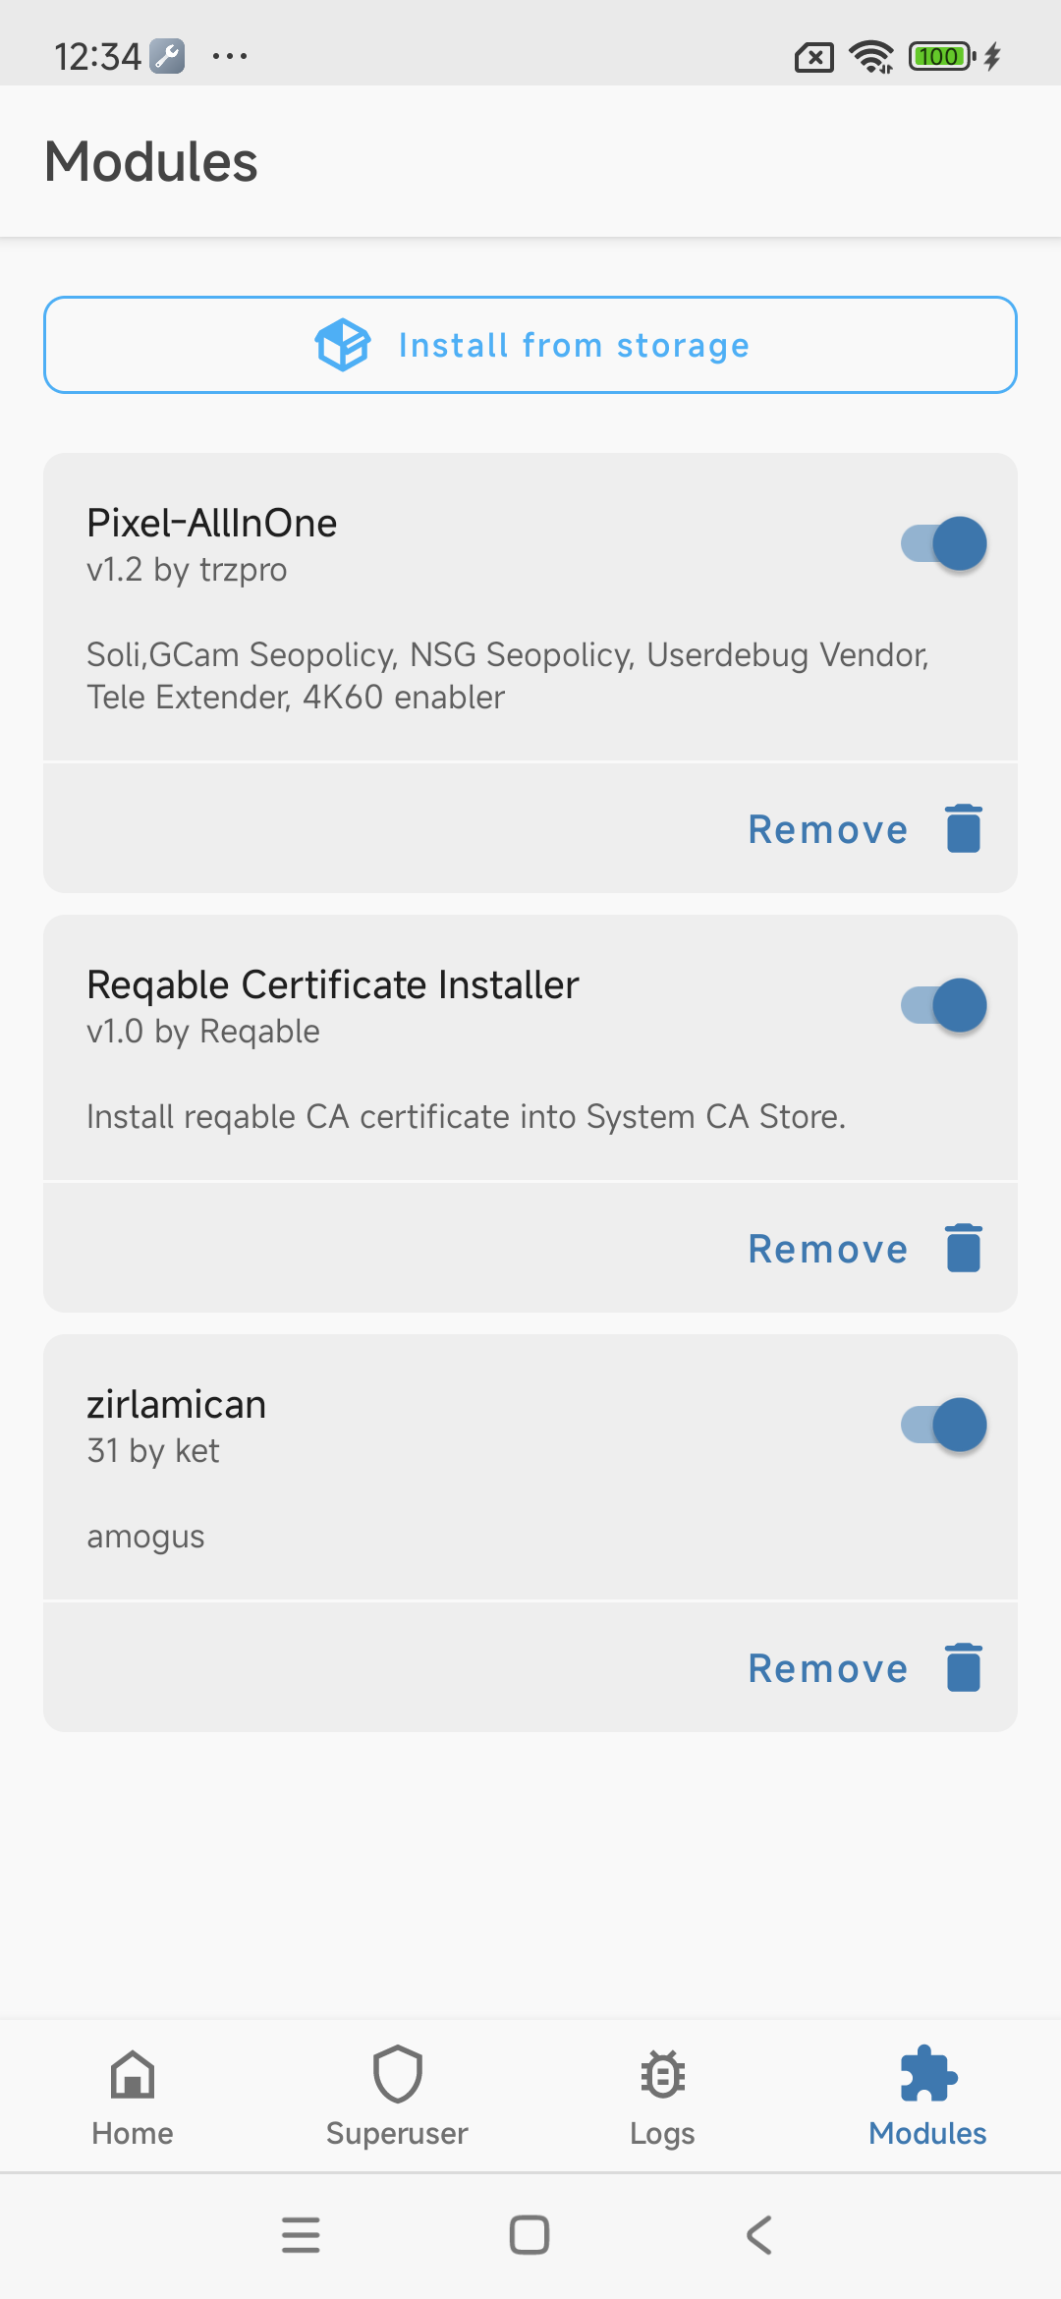The image size is (1061, 2299).
Task: Open the Home tab house icon
Action: [133, 2075]
